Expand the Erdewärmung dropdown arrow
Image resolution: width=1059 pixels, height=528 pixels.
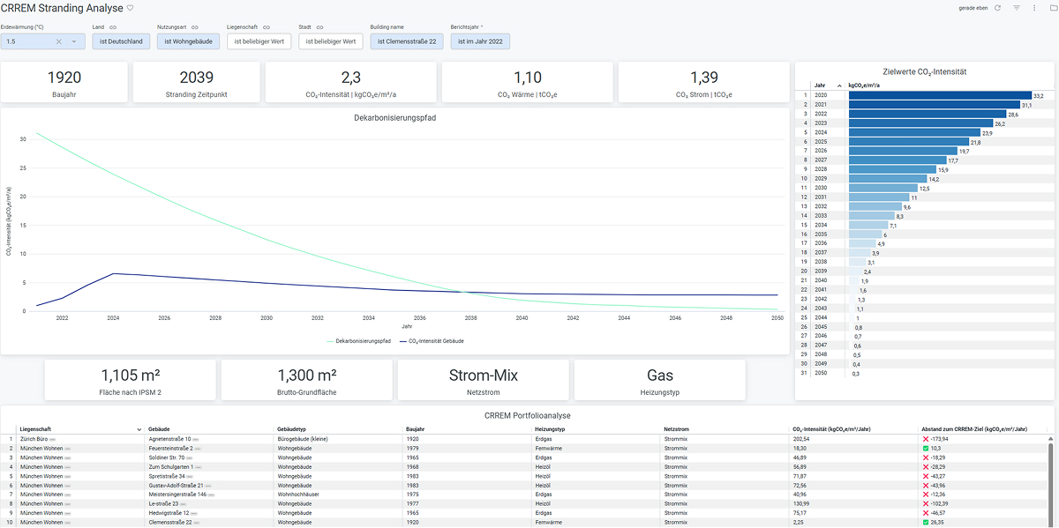coord(74,41)
